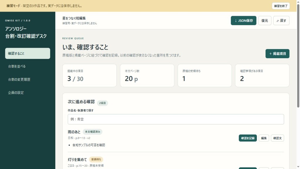Click the 確認事項がある項目 stat card
This screenshot has height=169, width=300.
(262, 75)
